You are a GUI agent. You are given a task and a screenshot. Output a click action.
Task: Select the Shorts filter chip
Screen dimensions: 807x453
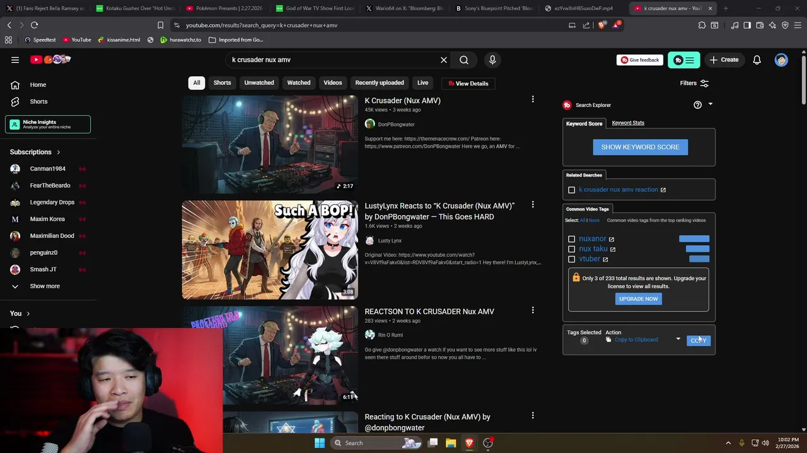pyautogui.click(x=222, y=83)
